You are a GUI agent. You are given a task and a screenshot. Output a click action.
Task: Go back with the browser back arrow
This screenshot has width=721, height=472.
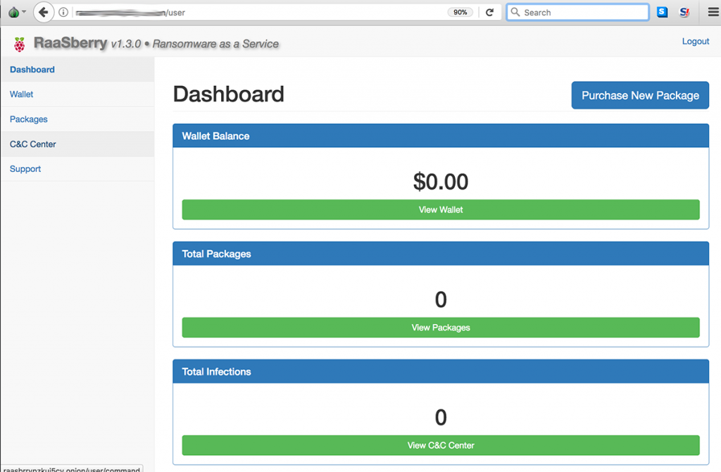pyautogui.click(x=44, y=12)
